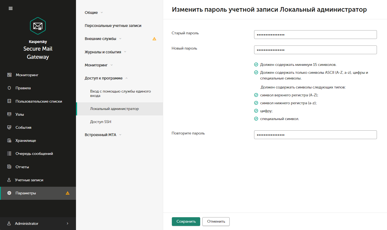Click the Nodes server icon
This screenshot has height=230, width=387.
[x=9, y=114]
